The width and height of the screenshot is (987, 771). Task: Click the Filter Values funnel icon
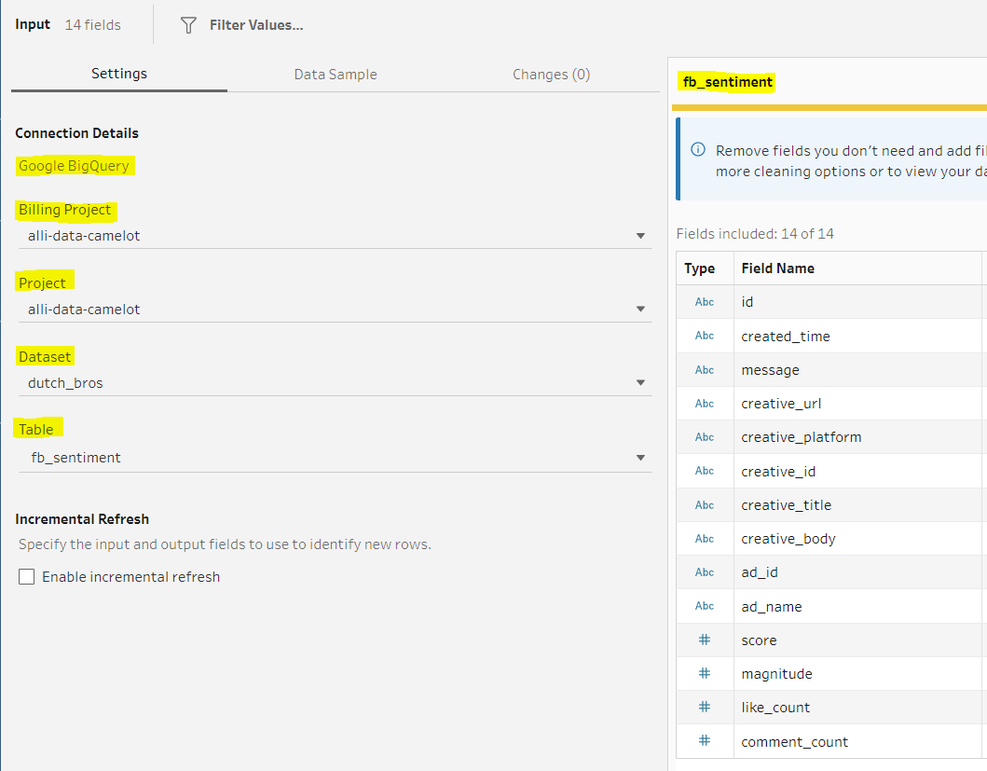point(188,25)
